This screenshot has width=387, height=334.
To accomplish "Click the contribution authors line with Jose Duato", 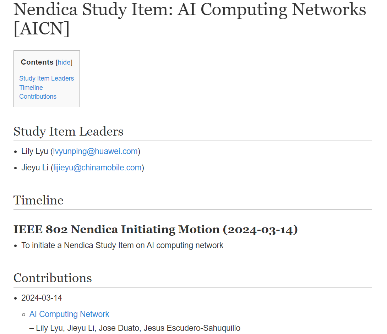I will click(135, 328).
